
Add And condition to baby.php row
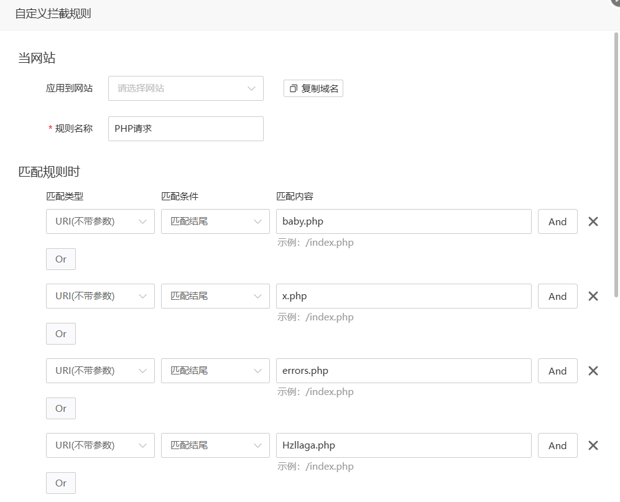[558, 221]
